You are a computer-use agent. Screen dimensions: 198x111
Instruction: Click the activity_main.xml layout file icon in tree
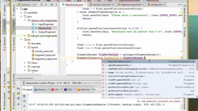point(33,51)
